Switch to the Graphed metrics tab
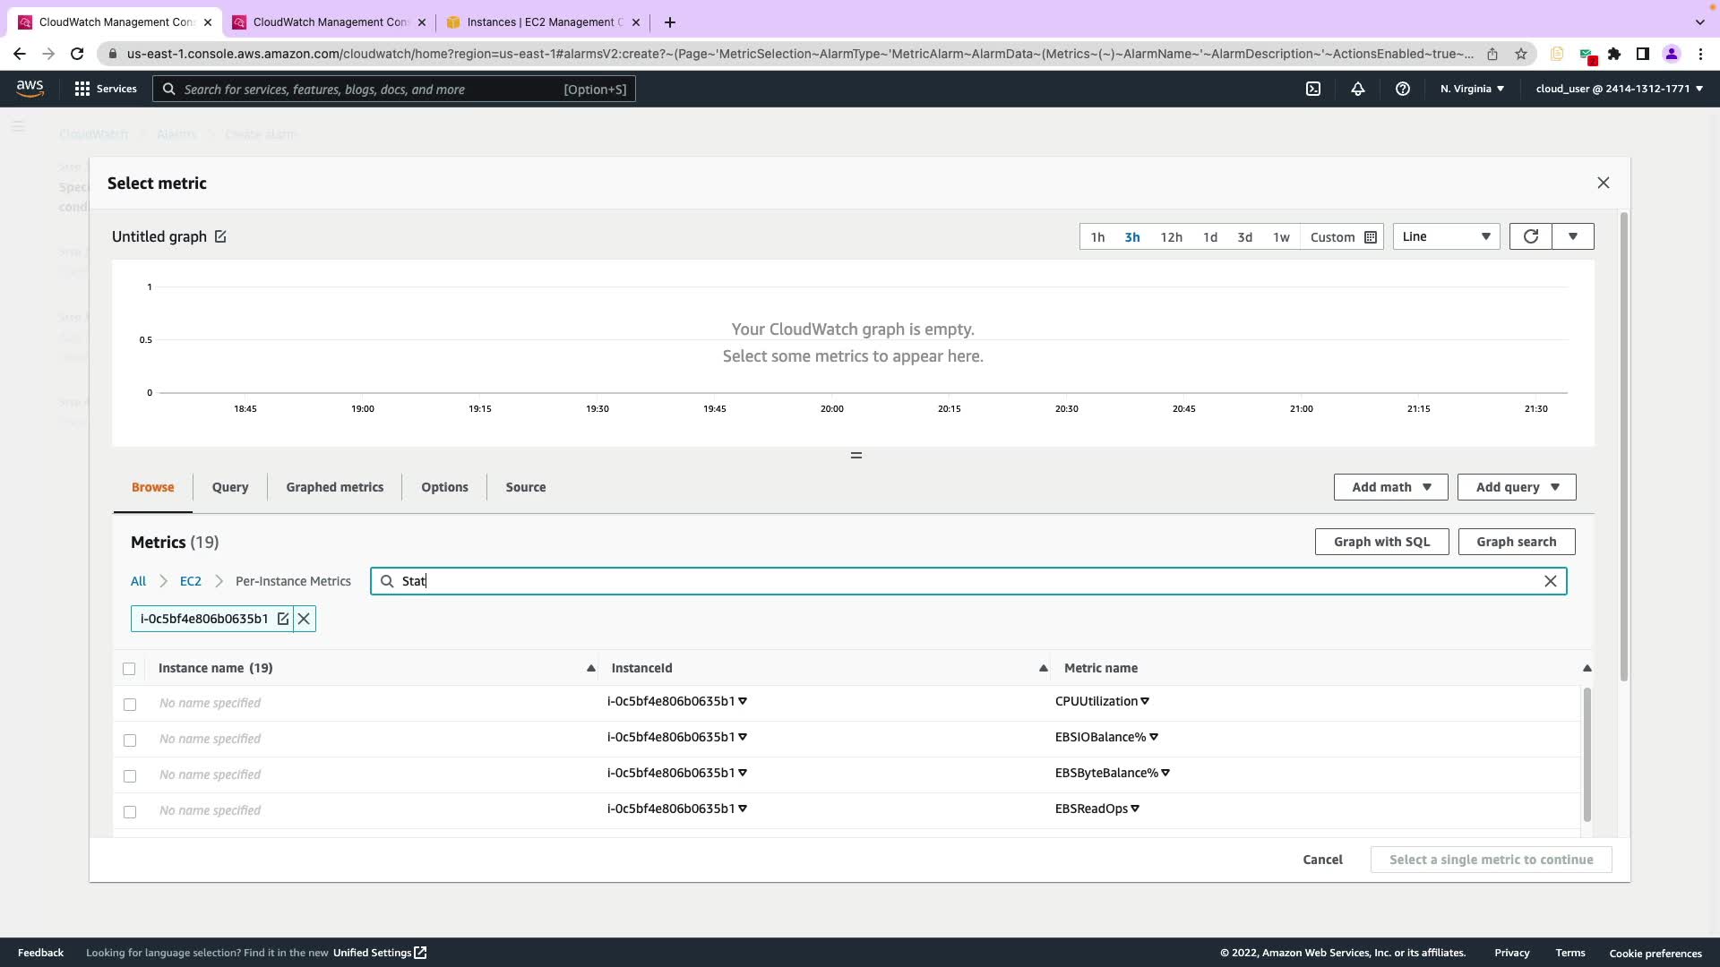Image resolution: width=1720 pixels, height=967 pixels. point(334,487)
